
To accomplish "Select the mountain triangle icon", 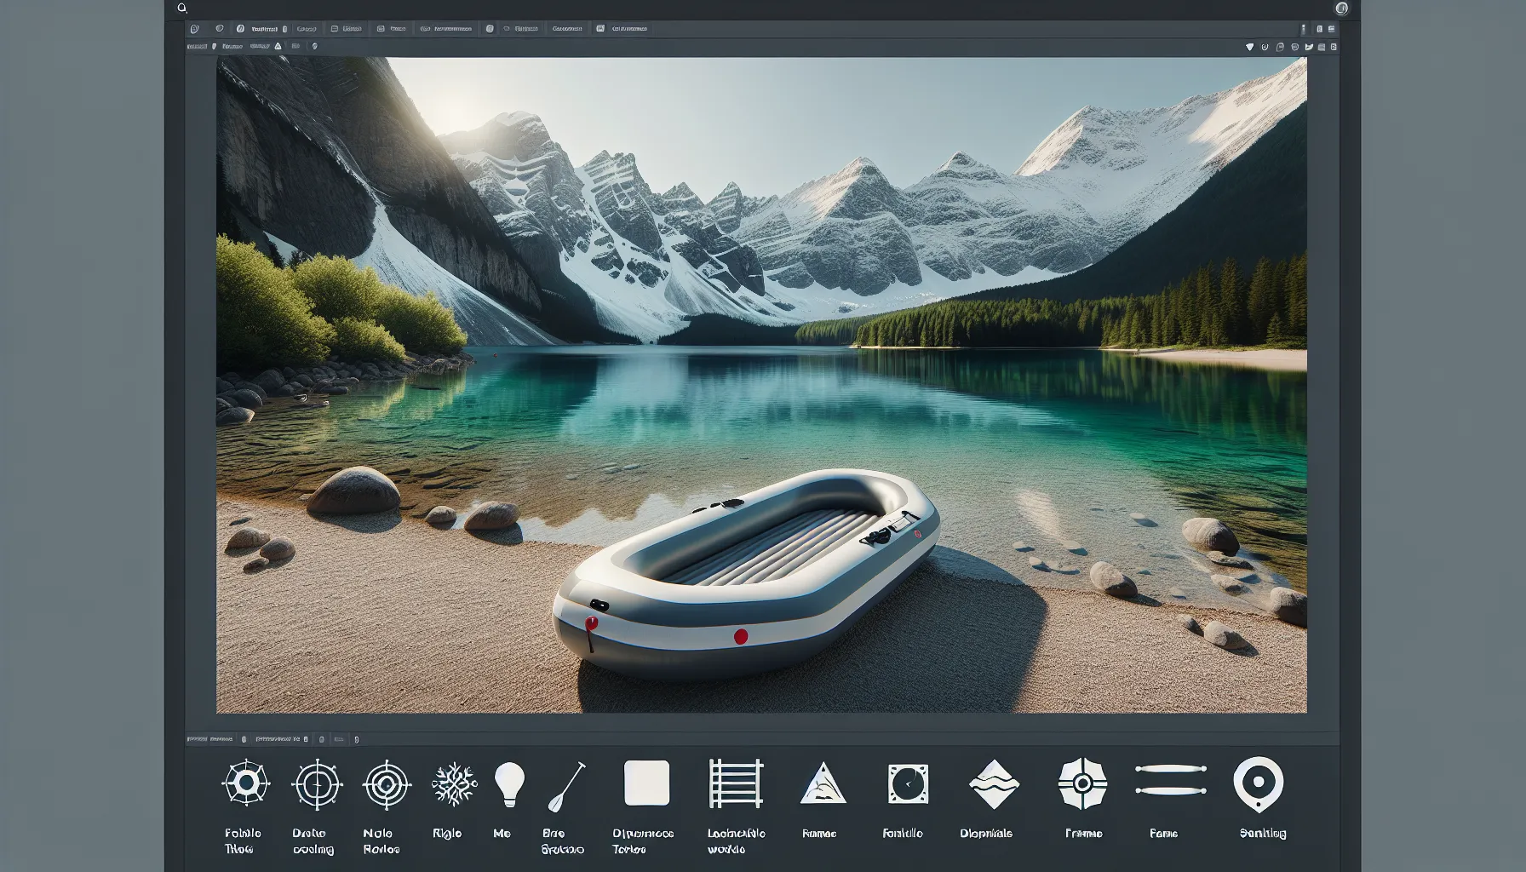I will click(x=823, y=783).
